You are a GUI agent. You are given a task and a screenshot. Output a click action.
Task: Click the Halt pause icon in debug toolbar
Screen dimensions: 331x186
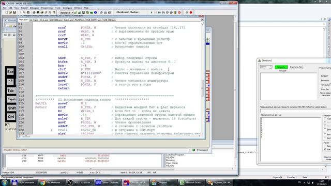click(155, 12)
